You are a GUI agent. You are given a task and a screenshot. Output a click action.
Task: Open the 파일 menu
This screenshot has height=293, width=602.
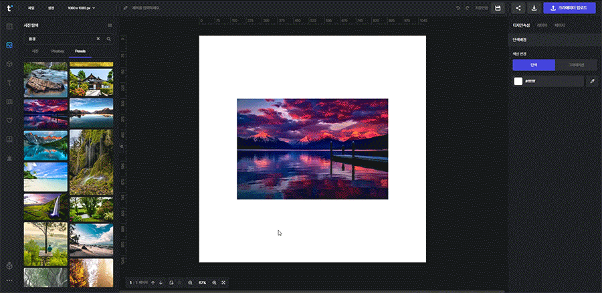31,8
